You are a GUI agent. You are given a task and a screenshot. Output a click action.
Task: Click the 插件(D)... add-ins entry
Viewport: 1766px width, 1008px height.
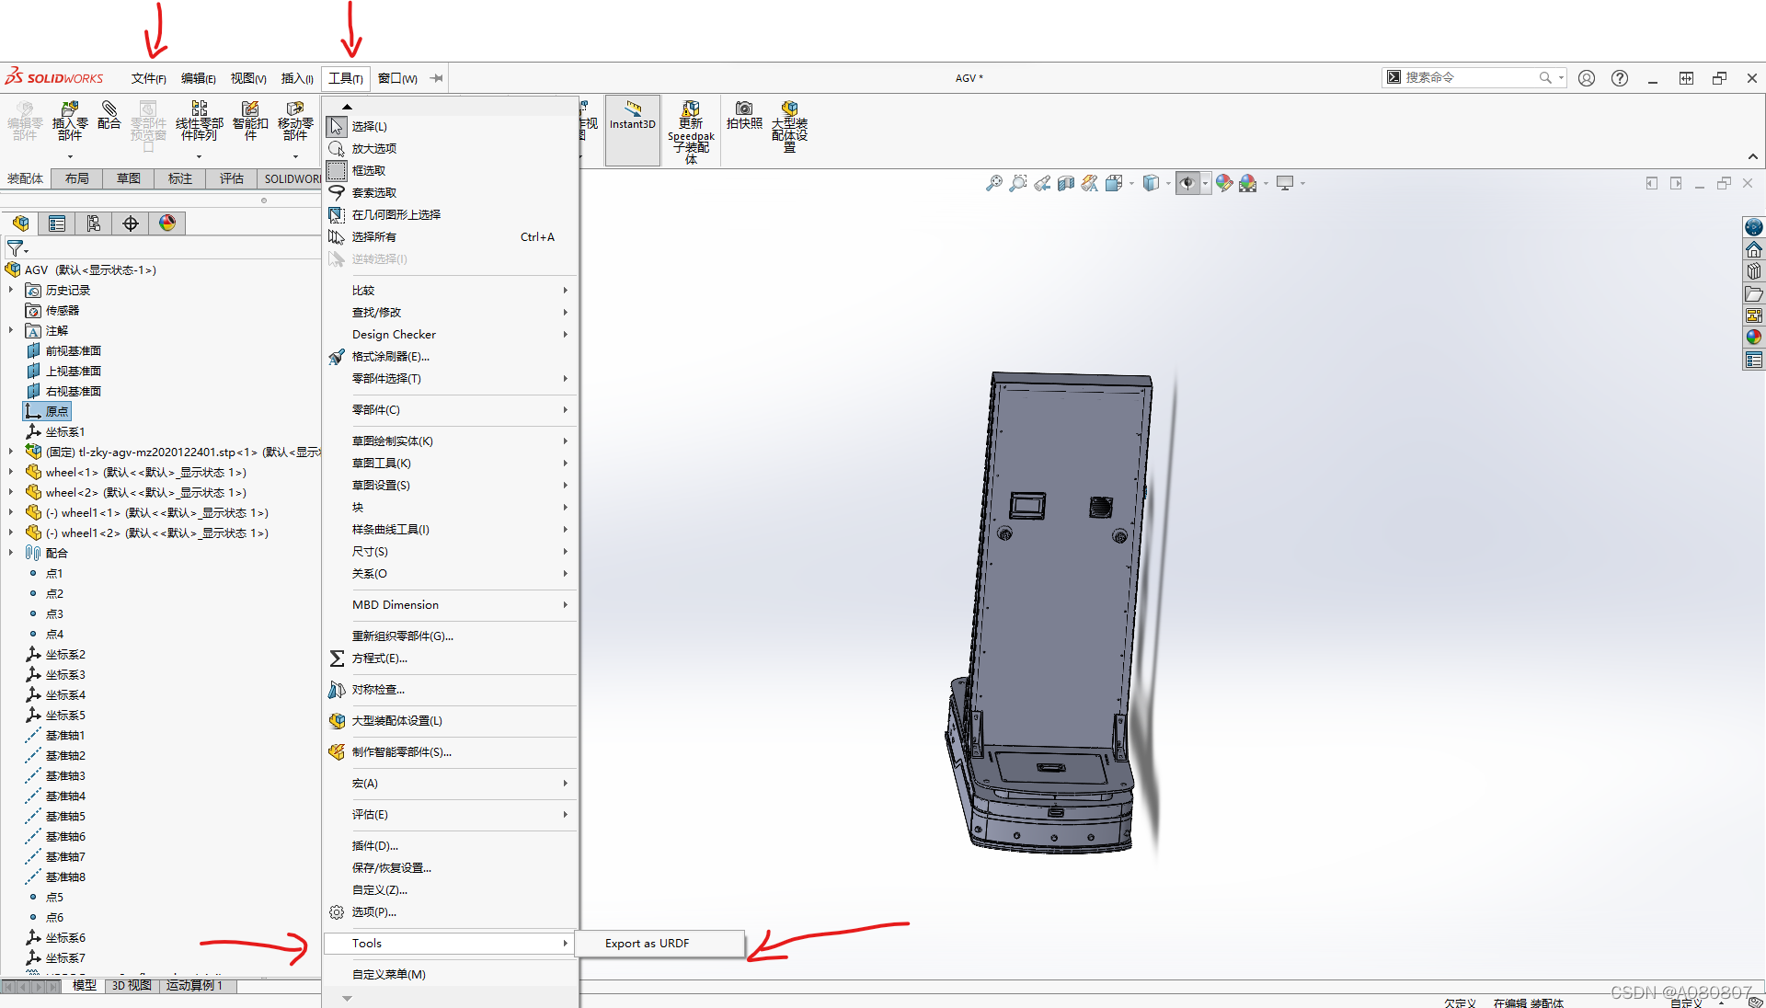pyautogui.click(x=374, y=845)
